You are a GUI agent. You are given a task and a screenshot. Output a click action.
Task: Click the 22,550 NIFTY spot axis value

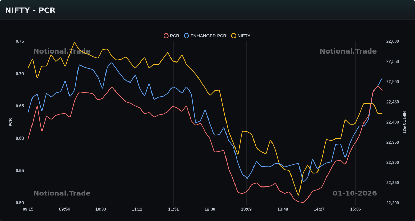click(393, 62)
